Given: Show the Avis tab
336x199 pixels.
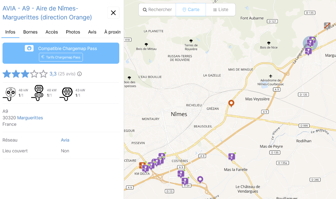Looking at the screenshot, I should 92,32.
